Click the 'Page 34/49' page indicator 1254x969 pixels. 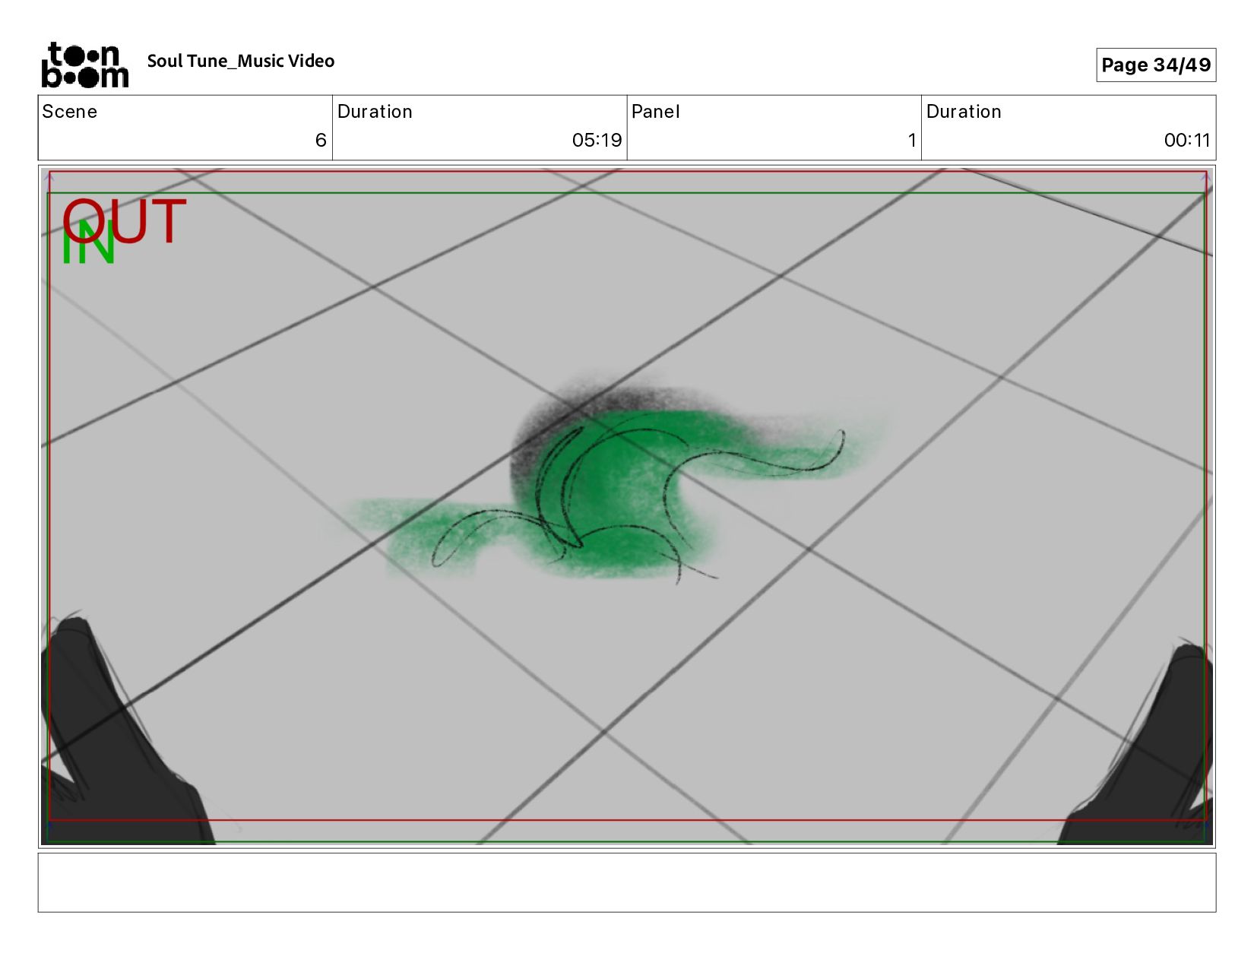click(1156, 65)
